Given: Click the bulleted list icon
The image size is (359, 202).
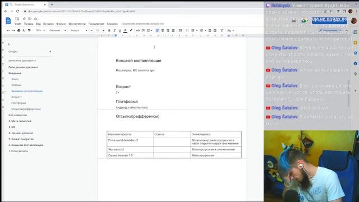Looking at the screenshot, I should tap(193, 30).
